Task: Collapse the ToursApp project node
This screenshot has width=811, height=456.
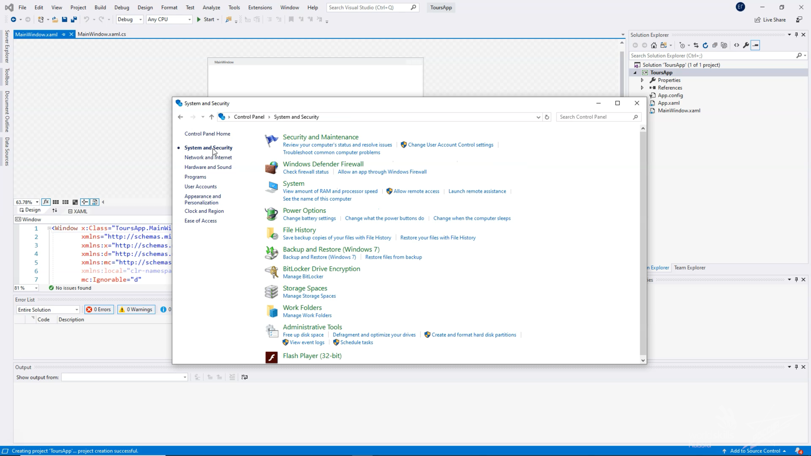Action: coord(635,72)
